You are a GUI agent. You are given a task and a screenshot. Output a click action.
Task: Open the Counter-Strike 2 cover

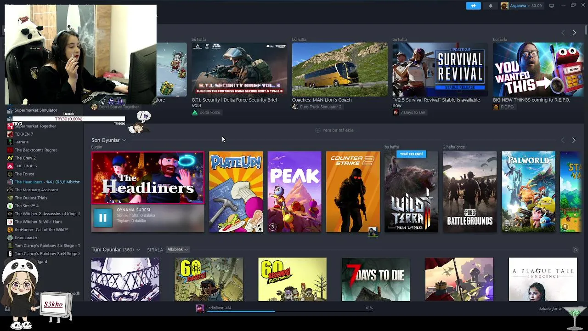pyautogui.click(x=353, y=192)
